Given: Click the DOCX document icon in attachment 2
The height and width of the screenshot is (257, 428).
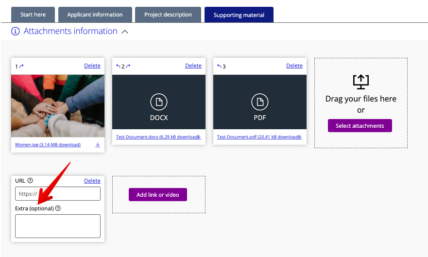Looking at the screenshot, I should point(158,102).
